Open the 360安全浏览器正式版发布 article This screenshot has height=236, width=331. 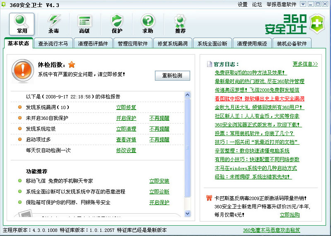point(259,125)
